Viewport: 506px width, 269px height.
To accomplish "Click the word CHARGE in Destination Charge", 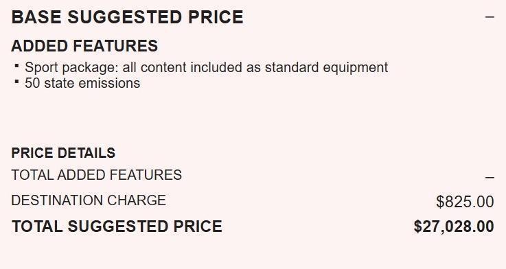I will (x=137, y=200).
